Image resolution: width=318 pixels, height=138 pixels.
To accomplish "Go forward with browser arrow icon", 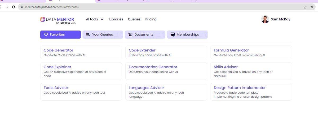I will point(7,7).
